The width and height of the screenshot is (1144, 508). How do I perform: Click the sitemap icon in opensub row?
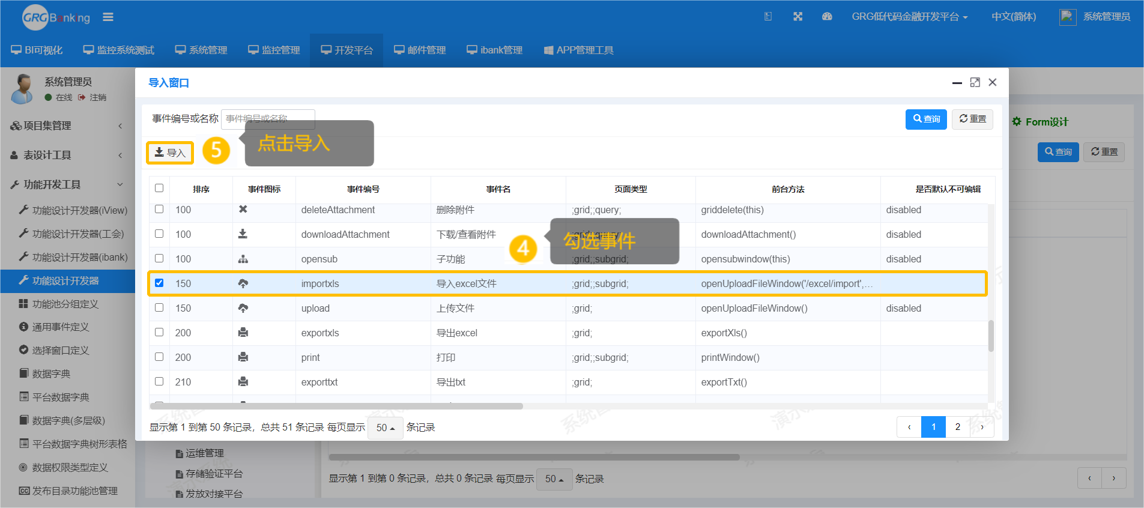[x=243, y=259]
